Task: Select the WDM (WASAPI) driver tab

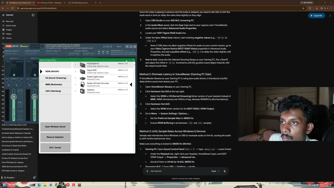Action: (55, 72)
